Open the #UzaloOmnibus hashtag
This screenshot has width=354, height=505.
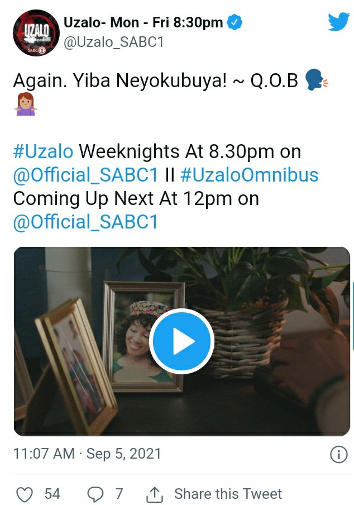250,175
